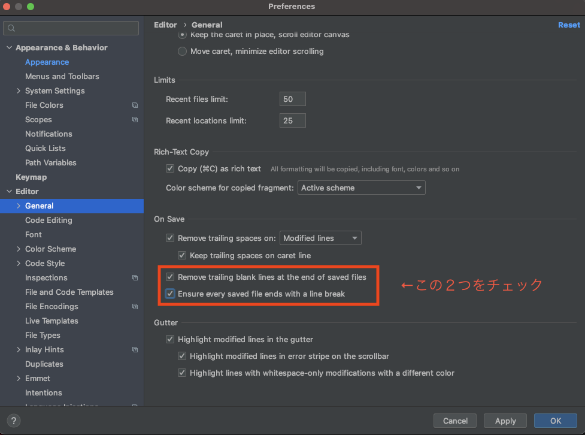Screen dimensions: 585x435
Task: Expand the Inlay Hints node chevron
Action: [x=19, y=349]
